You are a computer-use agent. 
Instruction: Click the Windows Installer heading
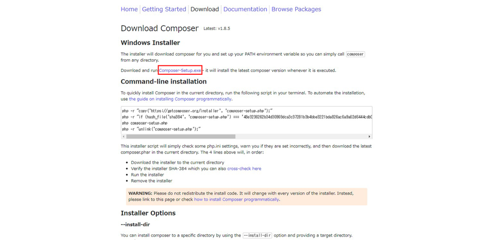click(150, 43)
